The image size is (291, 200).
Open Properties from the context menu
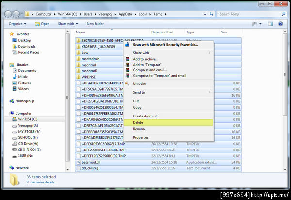(168, 137)
